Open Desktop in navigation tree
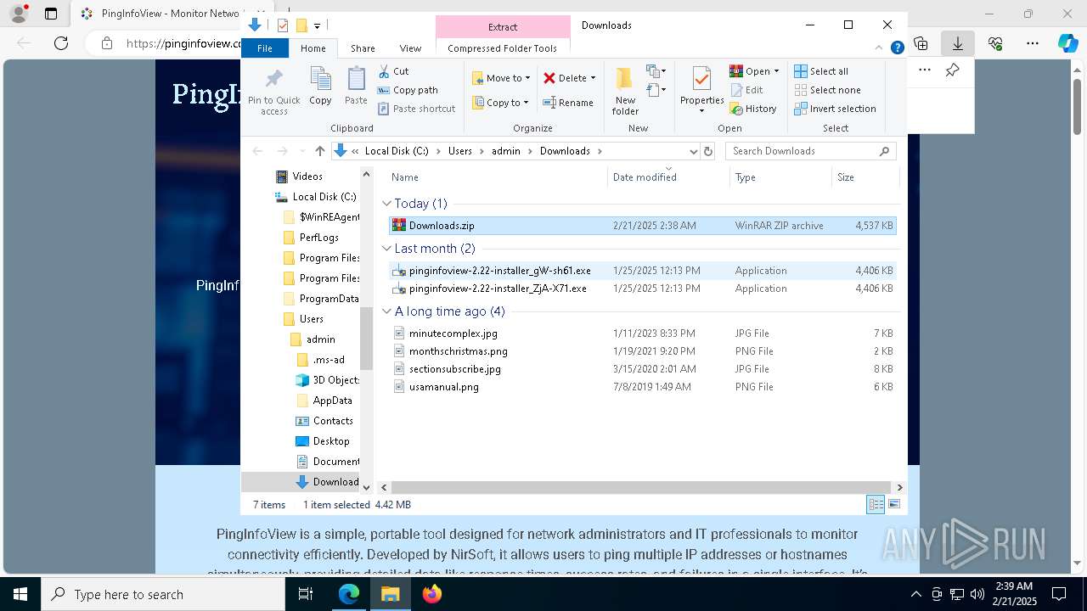Screen dimensions: 1087x611 pyautogui.click(x=330, y=441)
